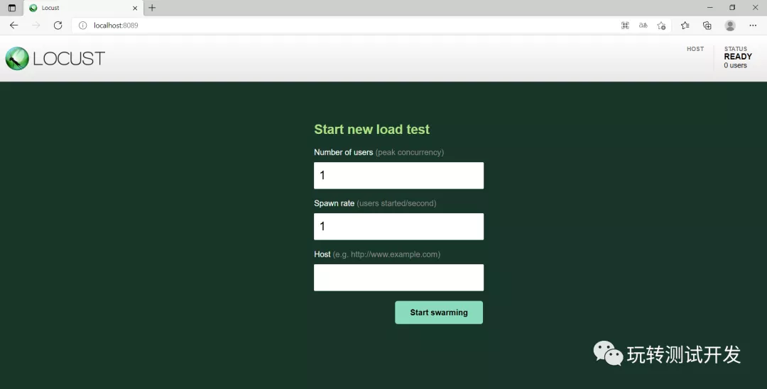Open a new browser tab
The image size is (767, 389).
point(152,8)
